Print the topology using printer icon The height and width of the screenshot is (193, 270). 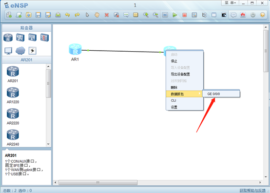[58, 15]
